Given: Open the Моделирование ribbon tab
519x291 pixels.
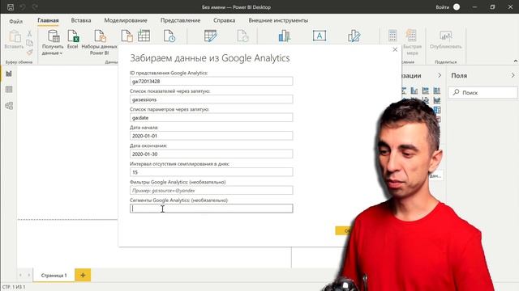Looking at the screenshot, I should coord(126,20).
